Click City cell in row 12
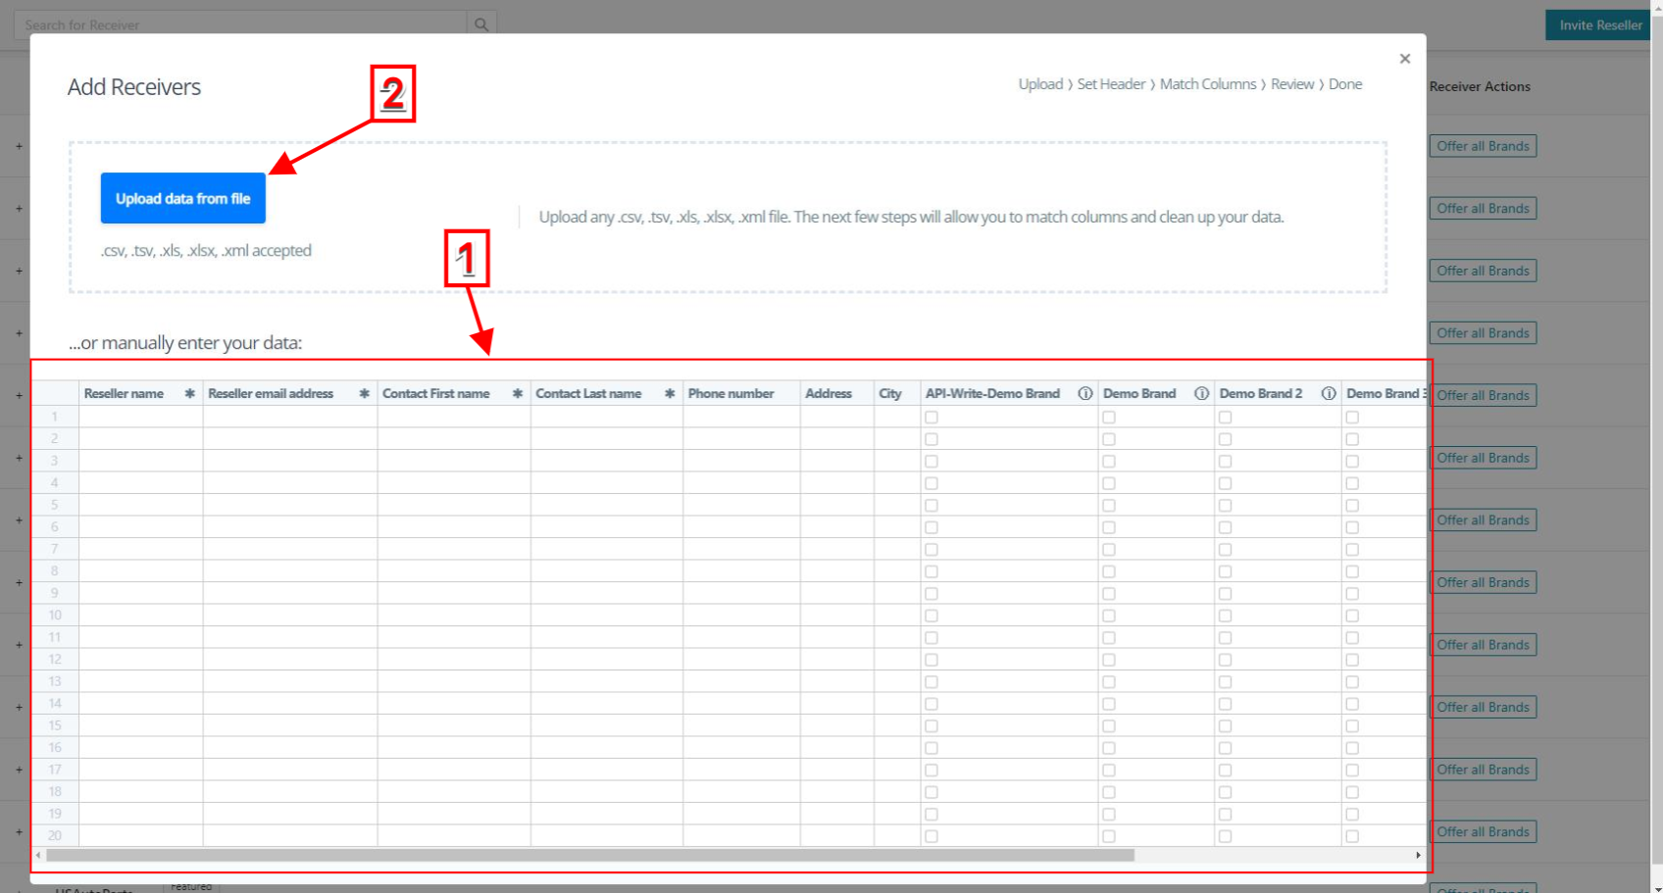The width and height of the screenshot is (1663, 893). (x=897, y=659)
